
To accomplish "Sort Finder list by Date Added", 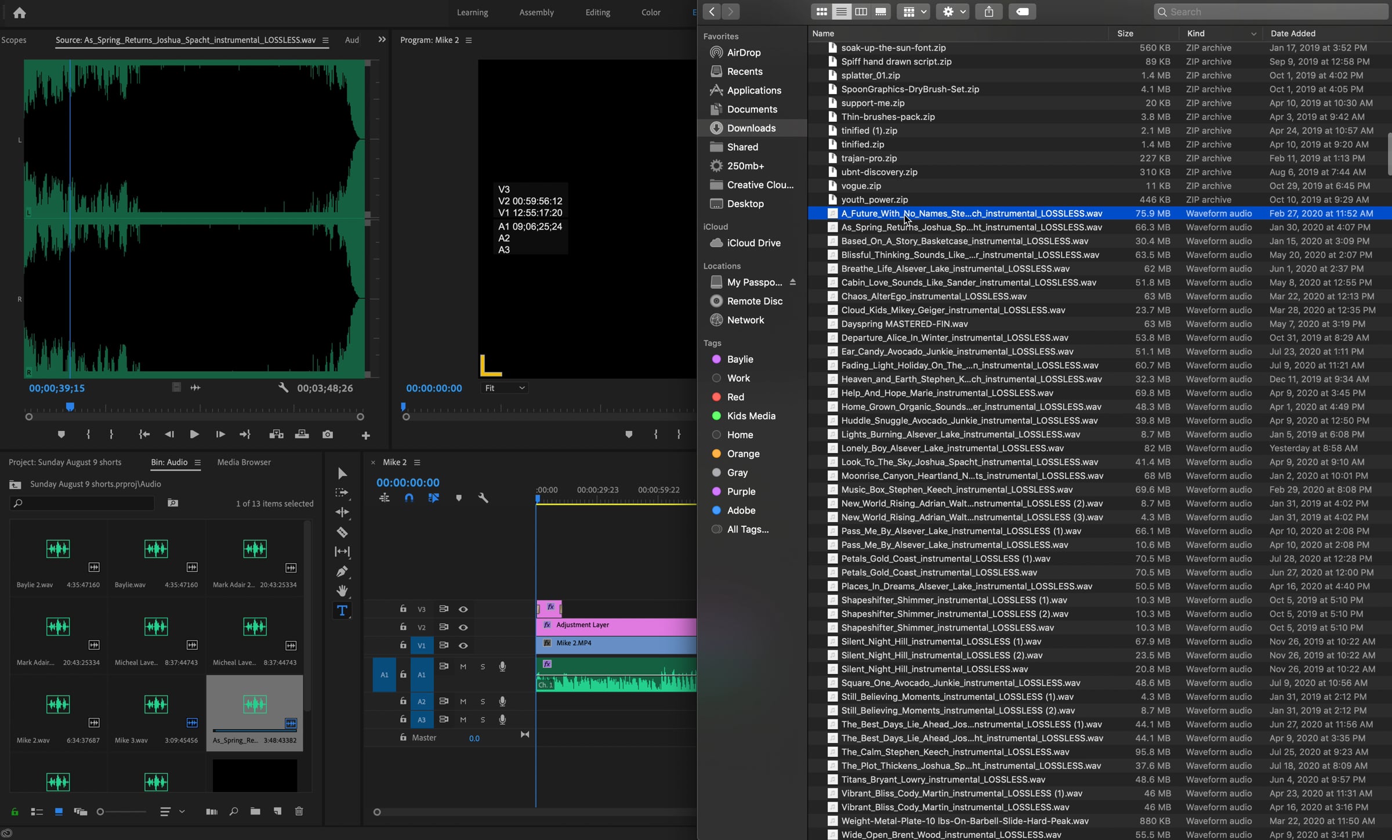I will click(1293, 34).
